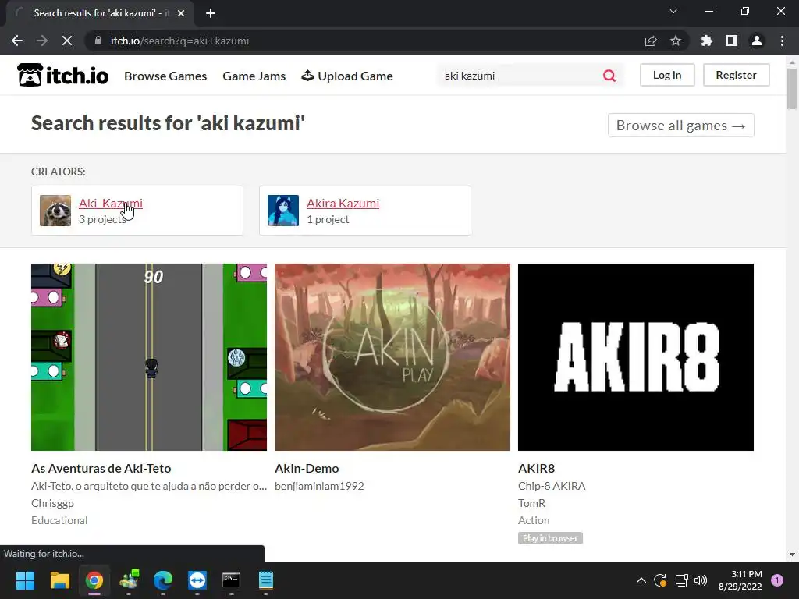The height and width of the screenshot is (599, 799).
Task: Bookmark this page with the star icon
Action: (x=676, y=41)
